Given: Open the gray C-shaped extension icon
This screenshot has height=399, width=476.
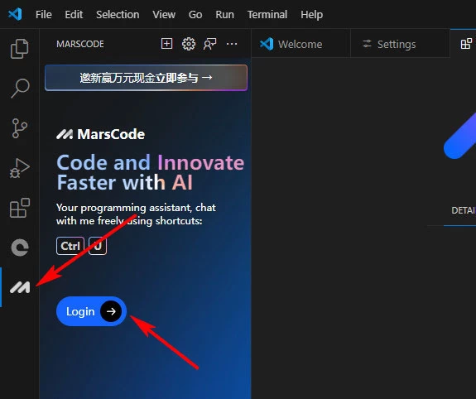Looking at the screenshot, I should (x=20, y=248).
